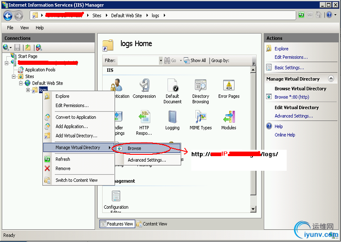Click the delete connection icon in Connections toolbar
341x242 pixels.
[39, 47]
